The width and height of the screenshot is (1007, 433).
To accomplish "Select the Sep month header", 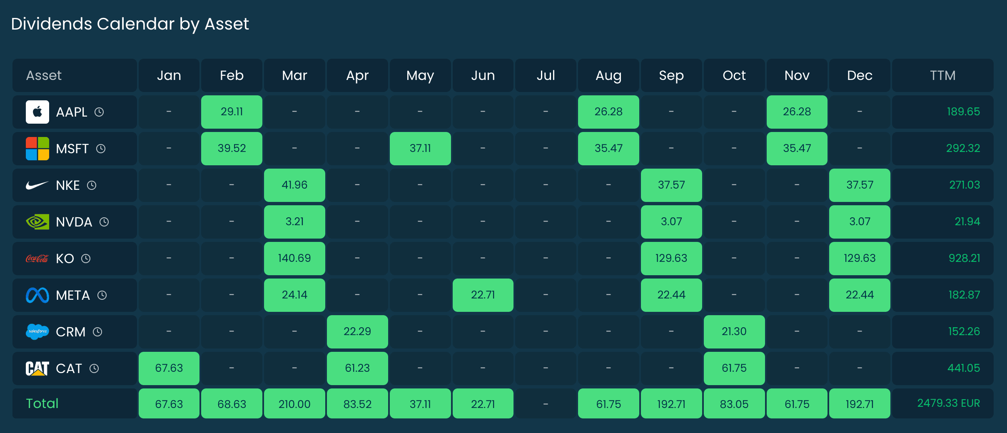I will 671,75.
